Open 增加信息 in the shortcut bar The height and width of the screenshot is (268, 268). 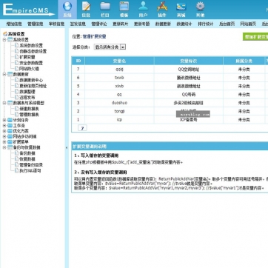[x=14, y=24]
